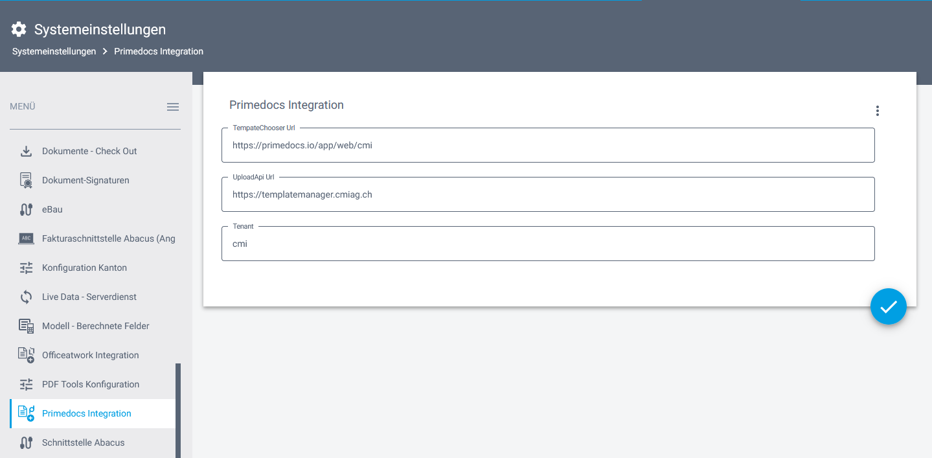Save settings with the blue checkmark button
The image size is (932, 458).
(888, 306)
